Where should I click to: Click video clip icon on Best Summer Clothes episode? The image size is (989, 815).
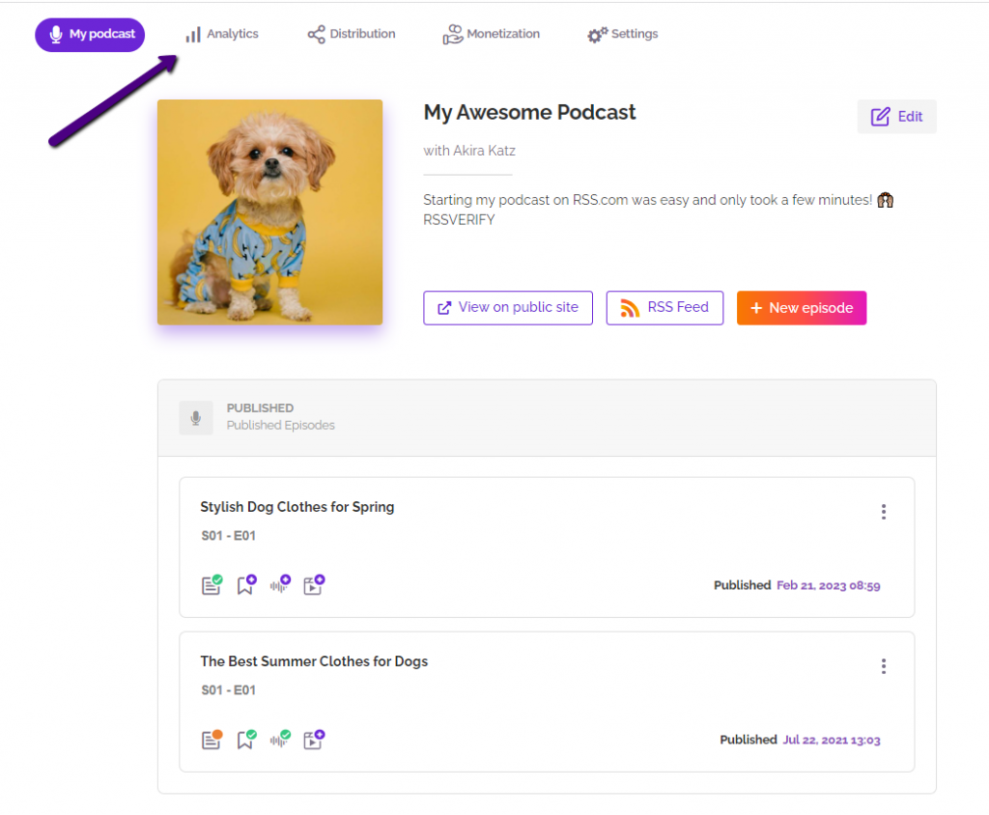coord(314,740)
